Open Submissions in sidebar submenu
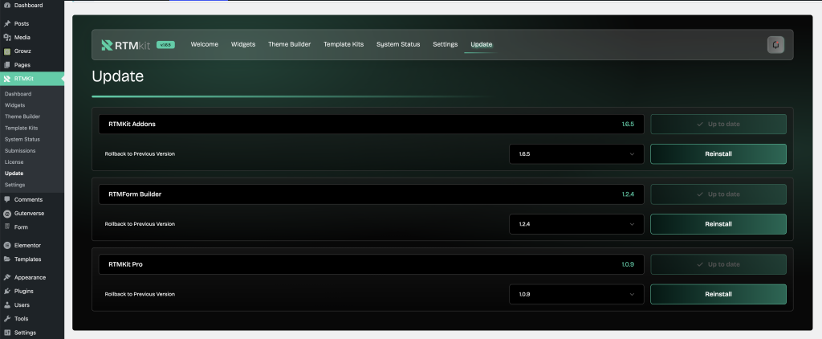 [x=20, y=151]
